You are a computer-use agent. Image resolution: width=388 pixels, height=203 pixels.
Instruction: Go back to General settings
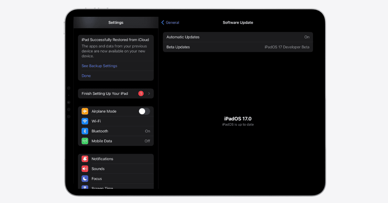pos(170,23)
